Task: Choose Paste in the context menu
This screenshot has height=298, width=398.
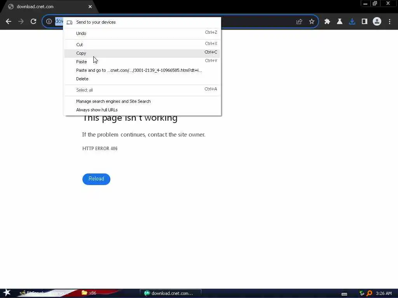Action: (142, 62)
